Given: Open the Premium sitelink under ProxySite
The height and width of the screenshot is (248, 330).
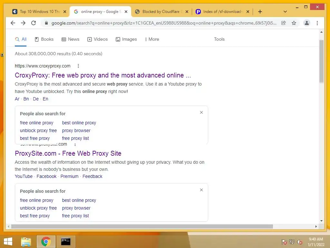Looking at the screenshot, I should coord(70,176).
